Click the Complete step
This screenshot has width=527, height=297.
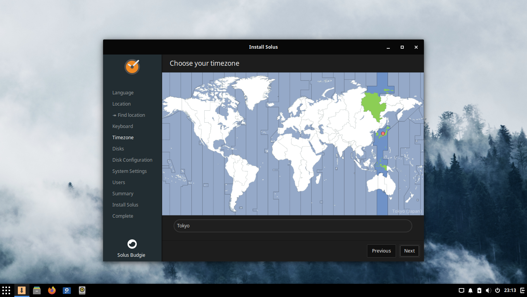pos(123,216)
